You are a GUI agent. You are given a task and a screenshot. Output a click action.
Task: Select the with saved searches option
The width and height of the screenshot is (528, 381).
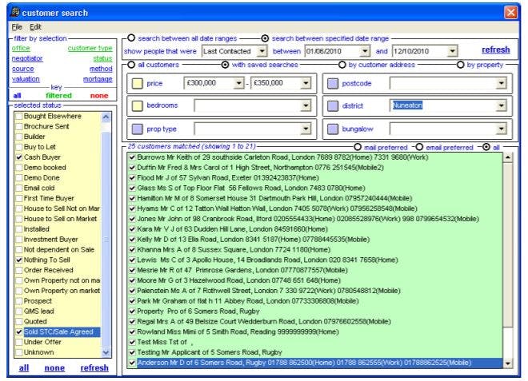226,65
